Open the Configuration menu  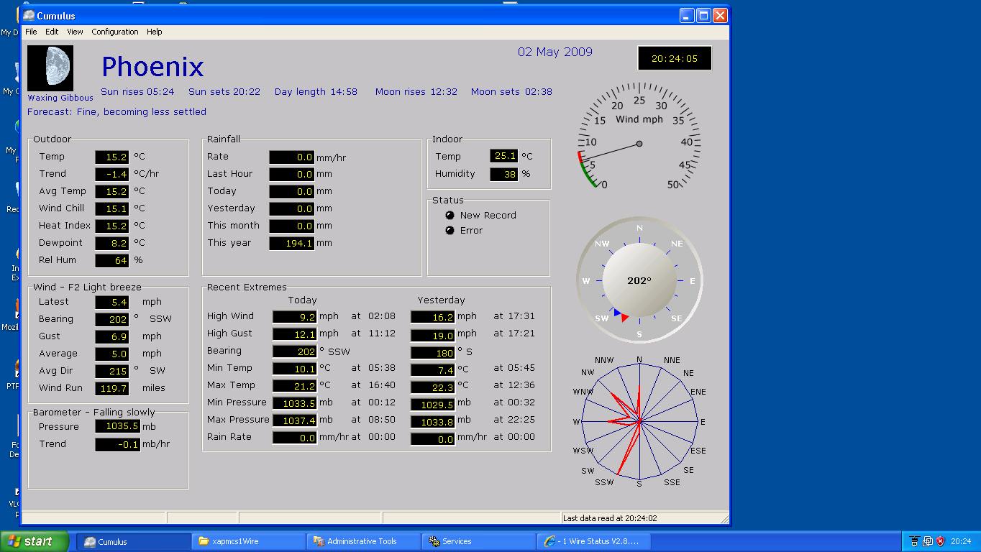point(114,32)
